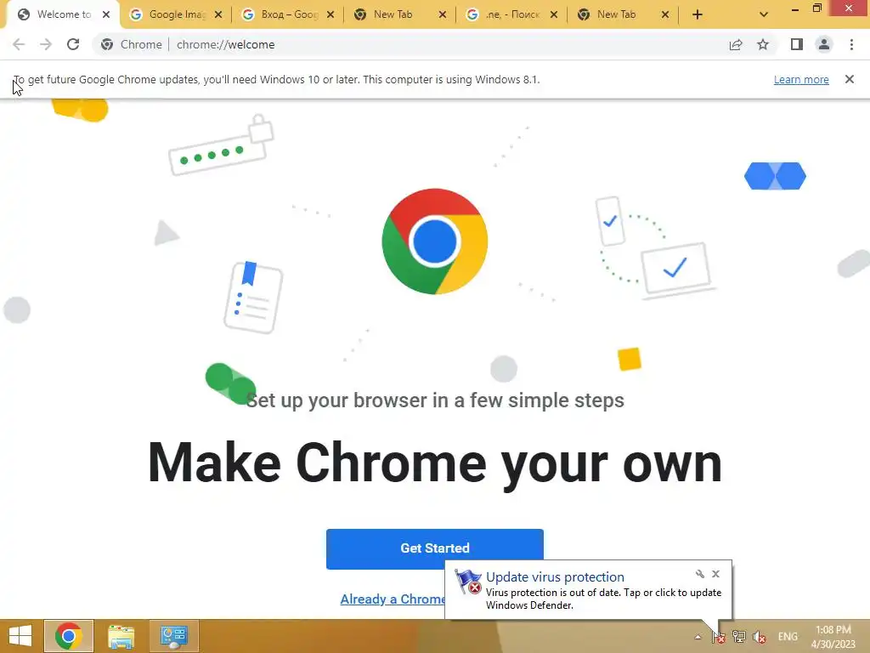Open notification settings wrench icon
Screen dimensions: 870x653
[x=700, y=574]
